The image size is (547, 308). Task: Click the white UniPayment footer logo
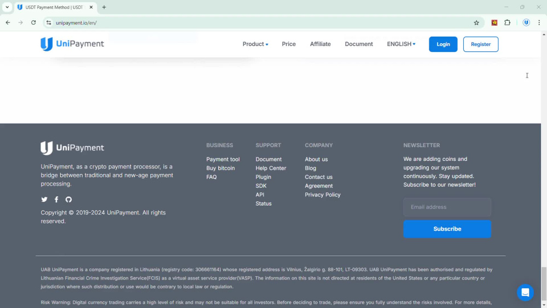click(x=72, y=148)
